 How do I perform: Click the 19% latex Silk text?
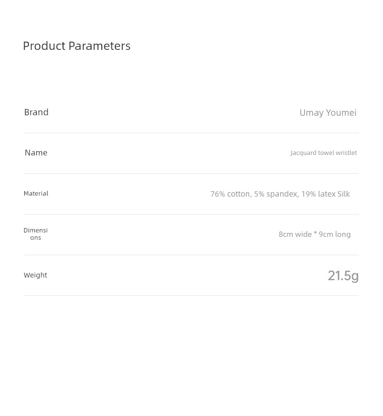click(x=325, y=194)
